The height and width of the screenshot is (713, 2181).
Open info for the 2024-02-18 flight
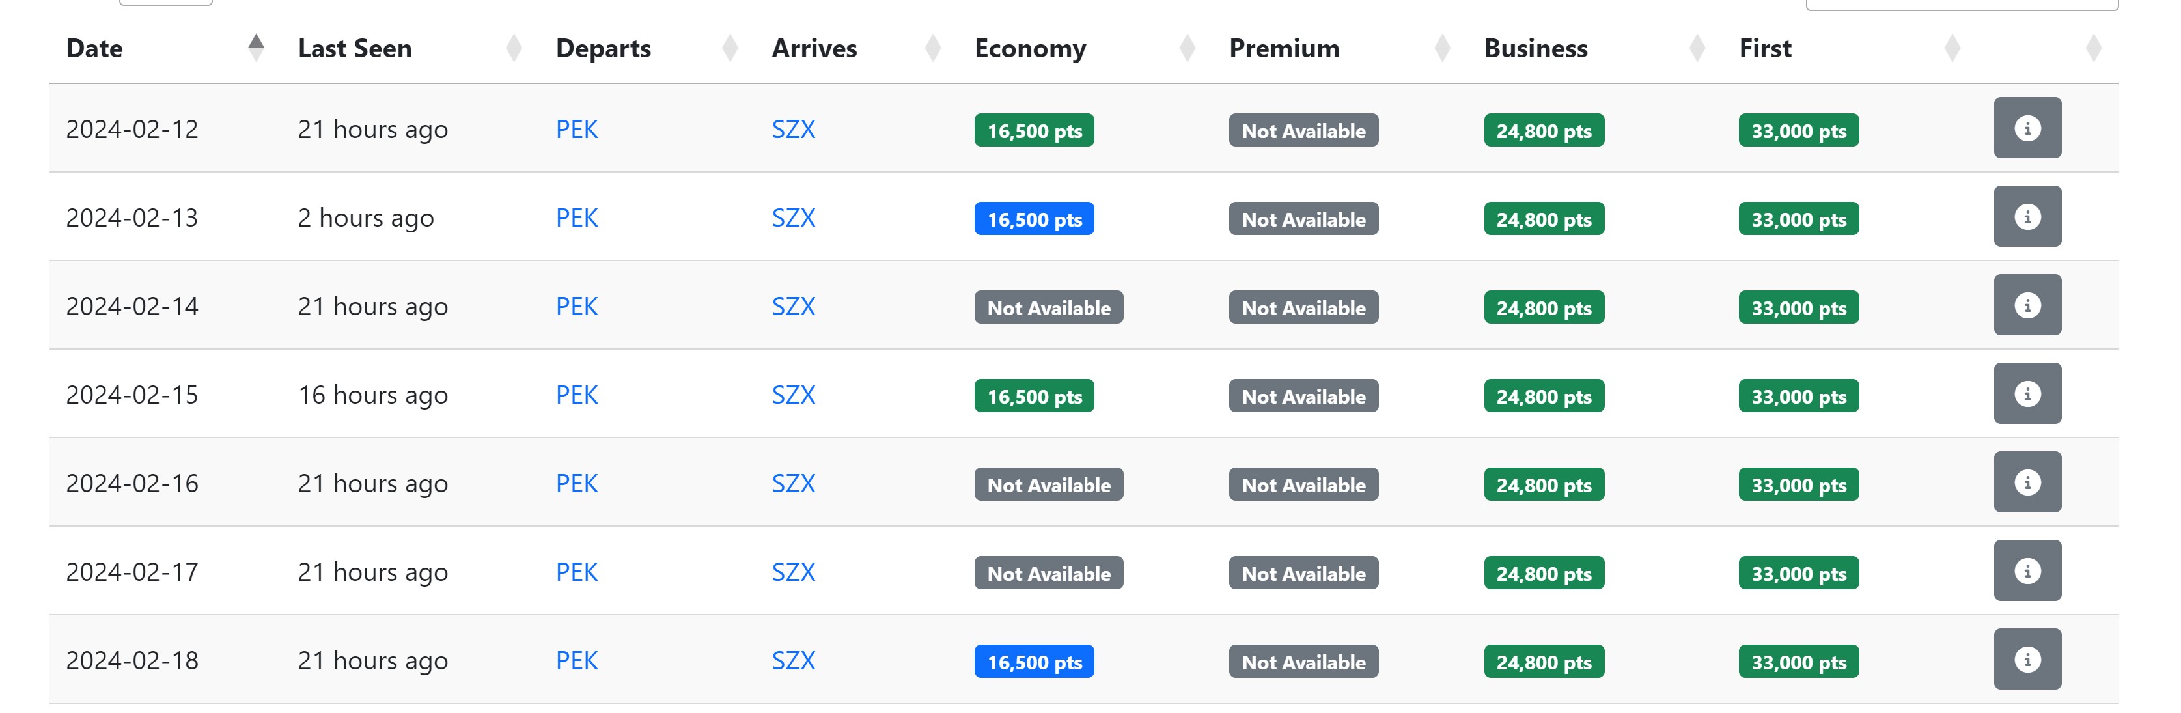tap(2027, 659)
